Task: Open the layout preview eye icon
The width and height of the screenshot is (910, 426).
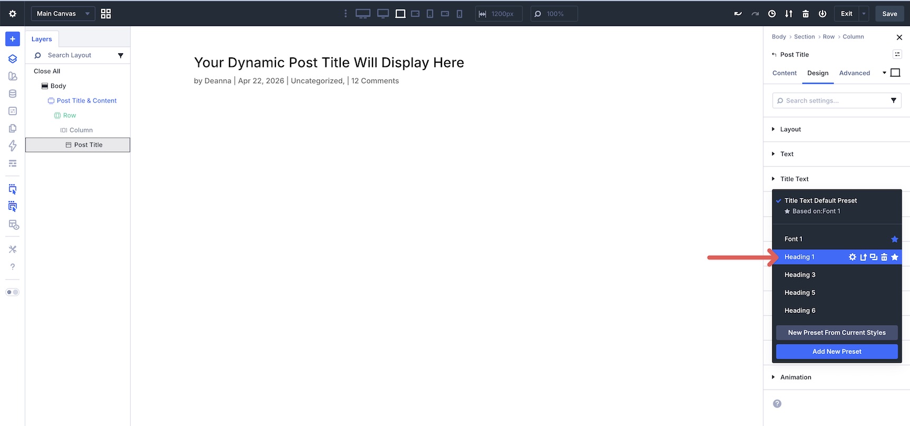Action: click(x=14, y=225)
